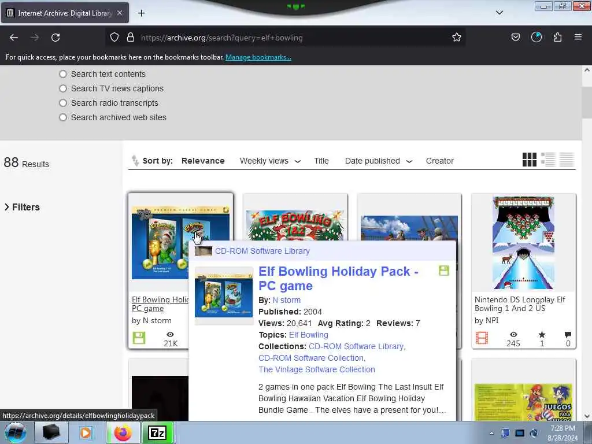Open the N storm creator link
Image resolution: width=592 pixels, height=444 pixels.
click(x=287, y=300)
